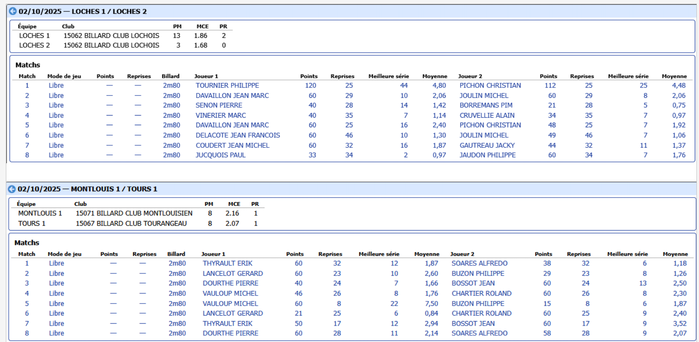This screenshot has width=699, height=342.
Task: Click the 15067 BILLARD CLUB TOURANGEAU club entry
Action: pos(131,224)
